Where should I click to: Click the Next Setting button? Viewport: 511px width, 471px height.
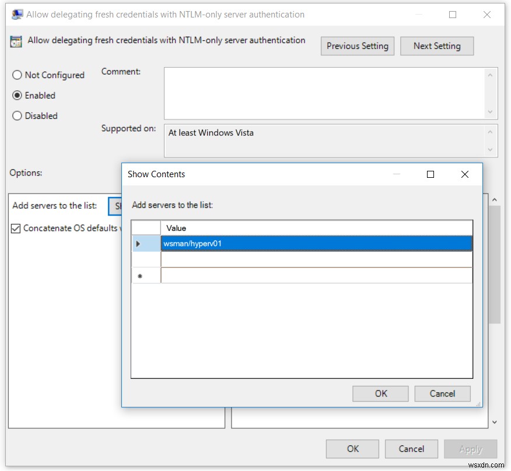tap(437, 46)
